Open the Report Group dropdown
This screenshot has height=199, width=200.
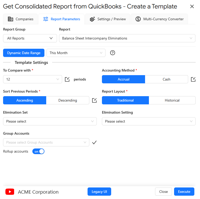coord(30,38)
